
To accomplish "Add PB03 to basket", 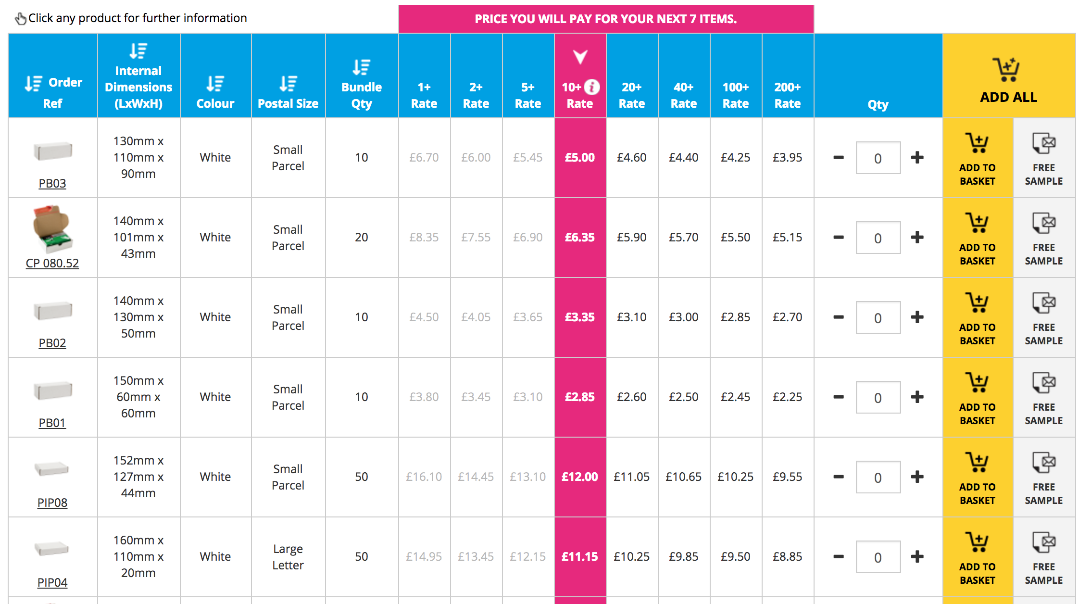I will 978,158.
